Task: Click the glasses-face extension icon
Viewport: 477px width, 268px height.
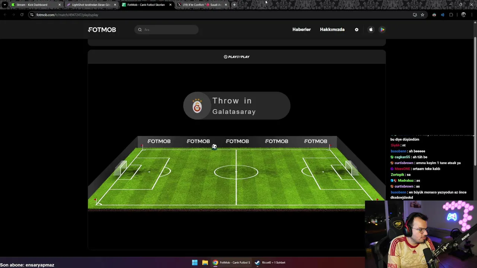Action: (x=434, y=15)
